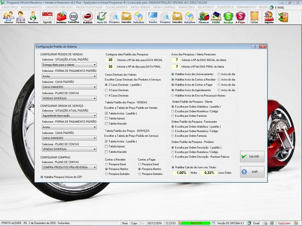Viewport: 302px width, 226px height.
Task: Expand Pedido de Vendas caixa padrão dropdown
Action: point(95,87)
